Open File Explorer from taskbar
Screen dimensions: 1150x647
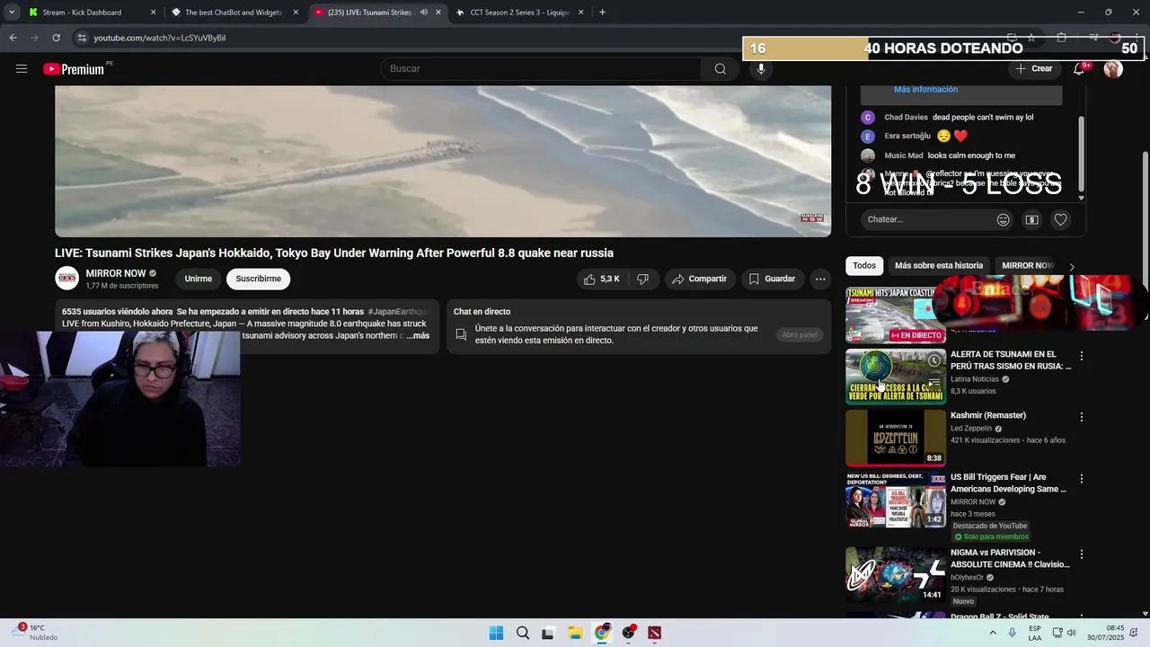tap(575, 633)
